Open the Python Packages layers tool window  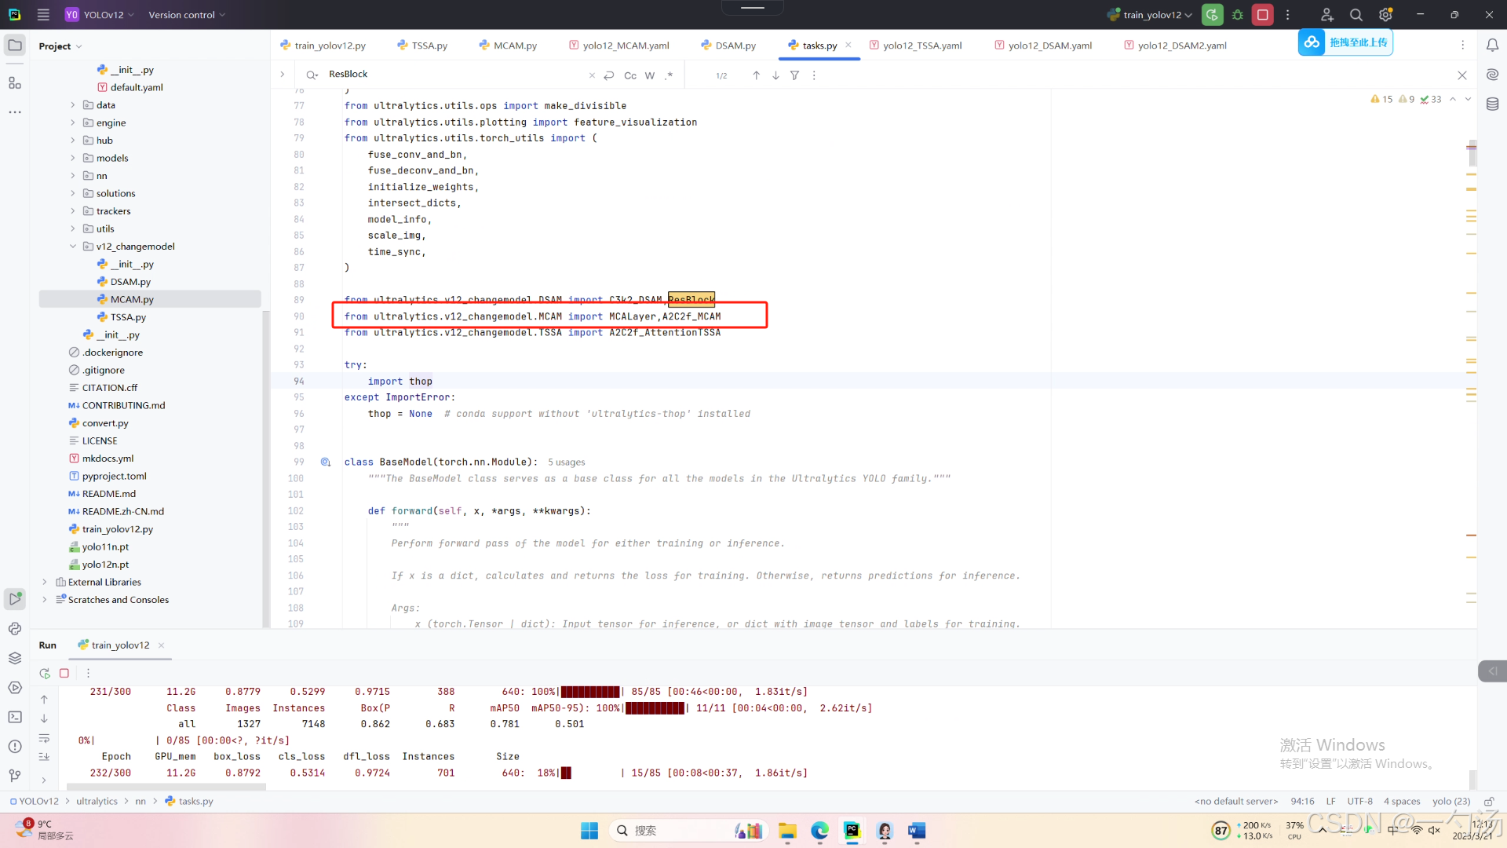tap(15, 658)
